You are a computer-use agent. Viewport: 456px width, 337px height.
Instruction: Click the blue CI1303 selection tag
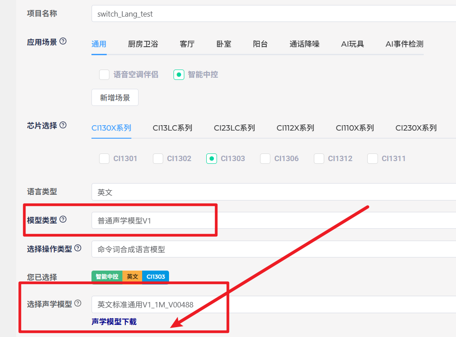[x=156, y=276]
